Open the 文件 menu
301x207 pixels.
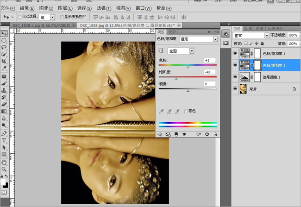8,8
